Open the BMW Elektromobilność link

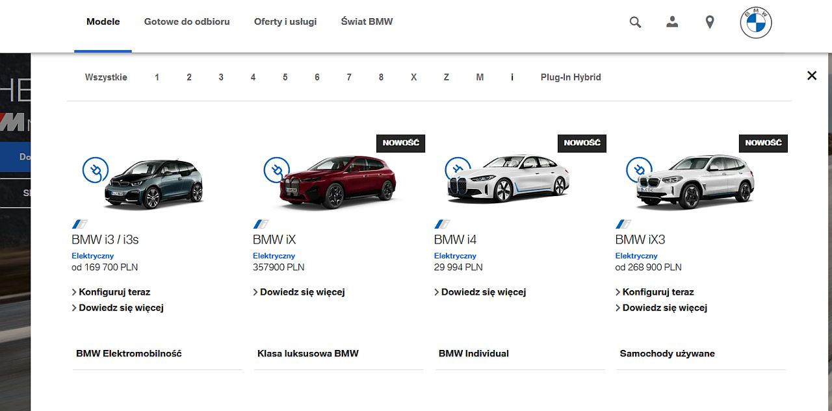(129, 354)
